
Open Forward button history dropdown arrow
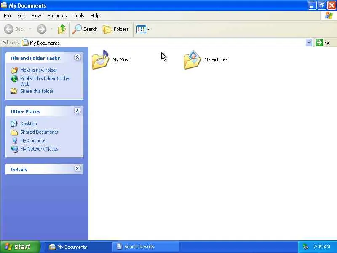coord(51,29)
